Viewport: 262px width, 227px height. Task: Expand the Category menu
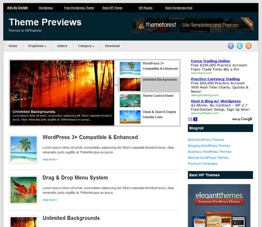(x=86, y=46)
